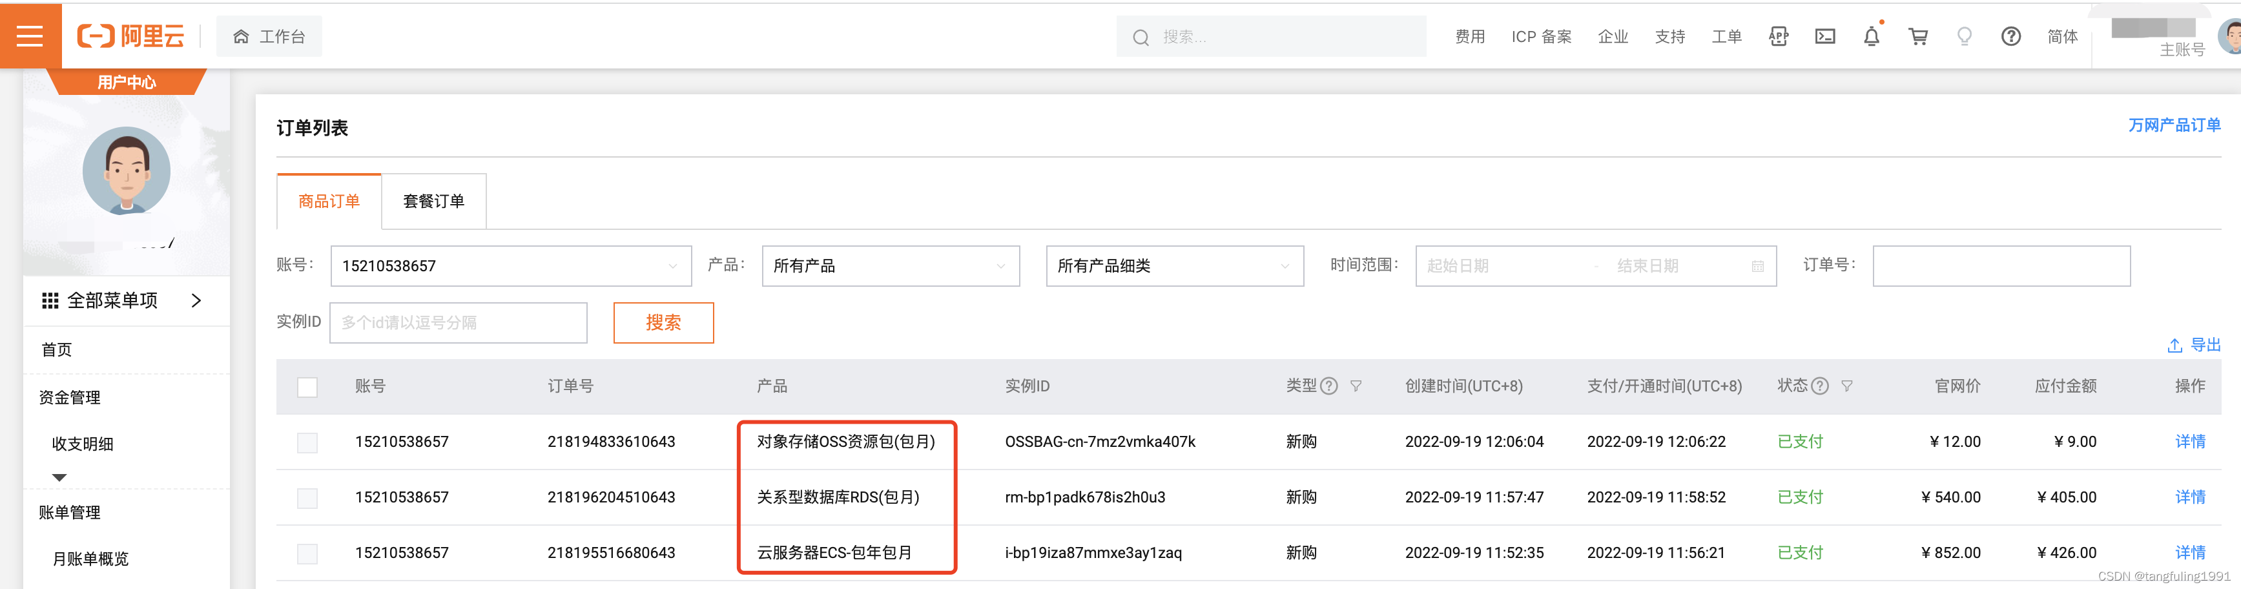The height and width of the screenshot is (589, 2241).
Task: Open the 费用 menu
Action: 1469,37
